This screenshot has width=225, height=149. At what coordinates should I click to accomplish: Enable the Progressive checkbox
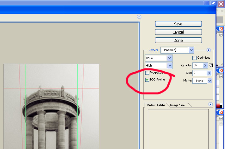pyautogui.click(x=147, y=73)
